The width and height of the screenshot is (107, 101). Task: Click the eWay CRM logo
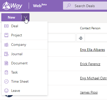[x=12, y=6]
